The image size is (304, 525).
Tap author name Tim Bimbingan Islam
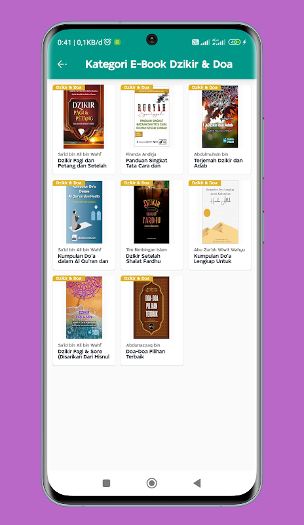click(147, 250)
